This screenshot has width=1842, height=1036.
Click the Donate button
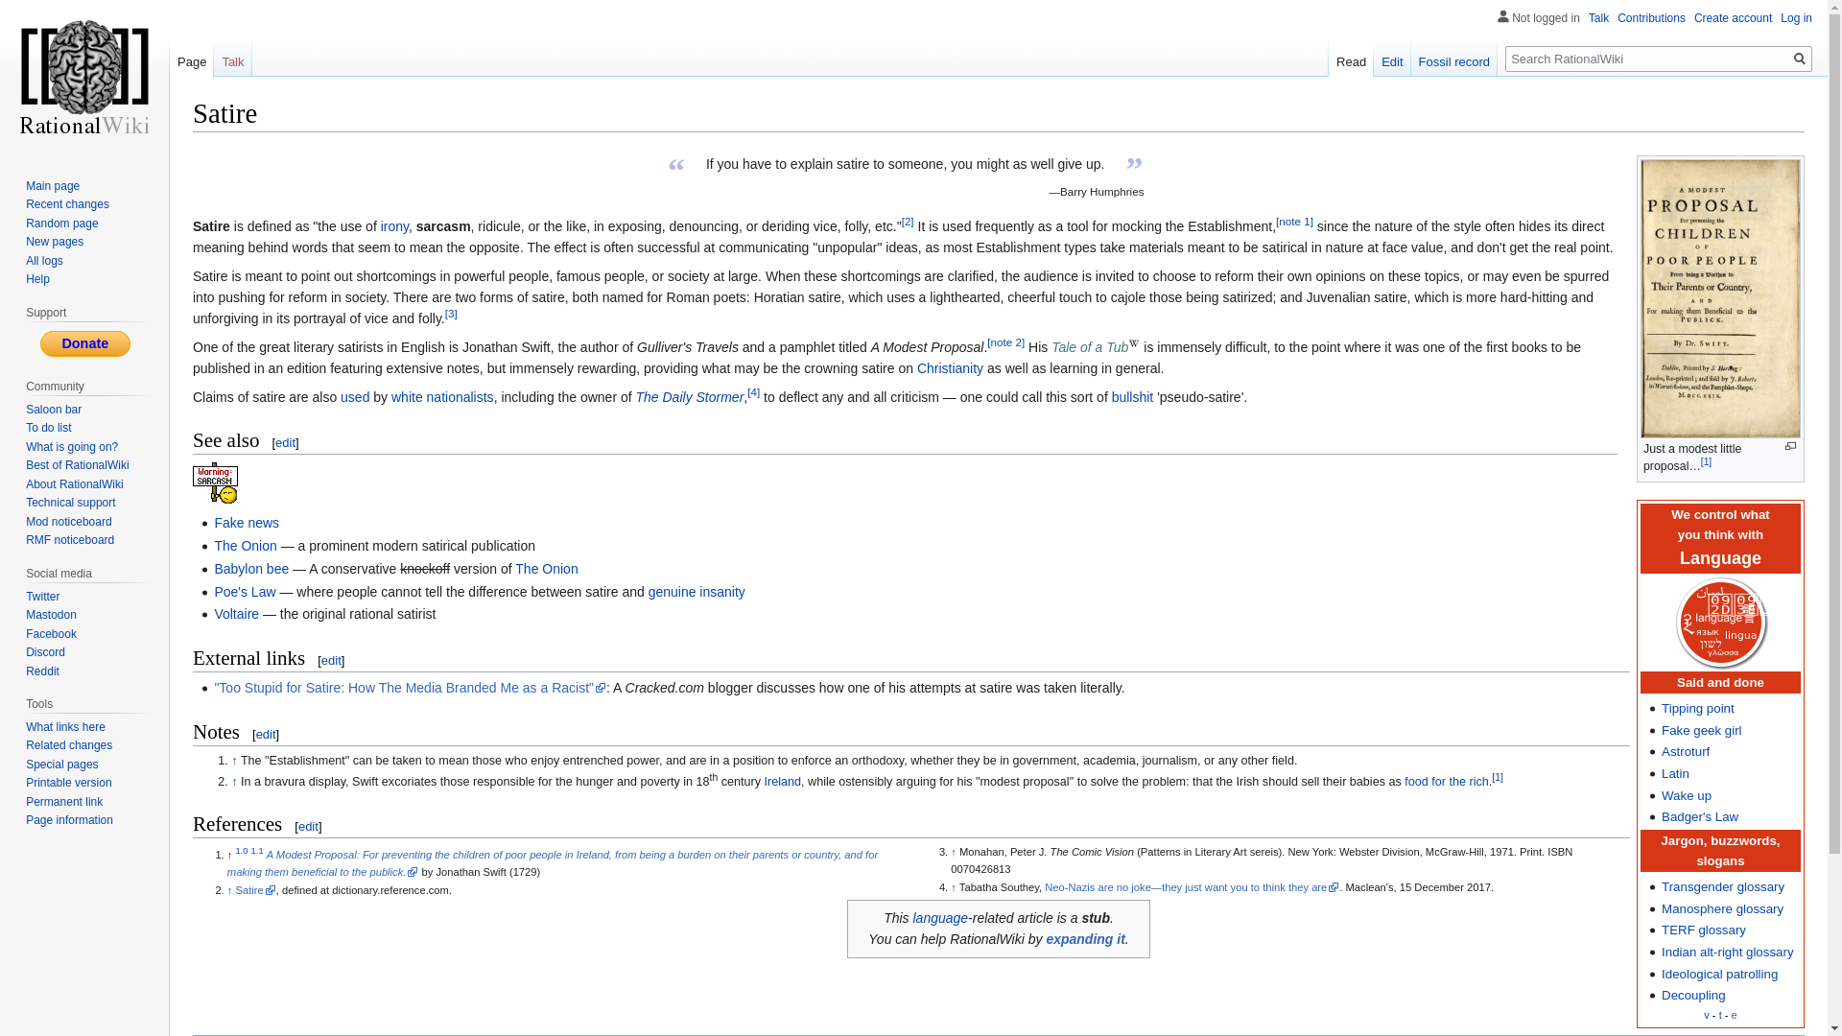tap(85, 343)
